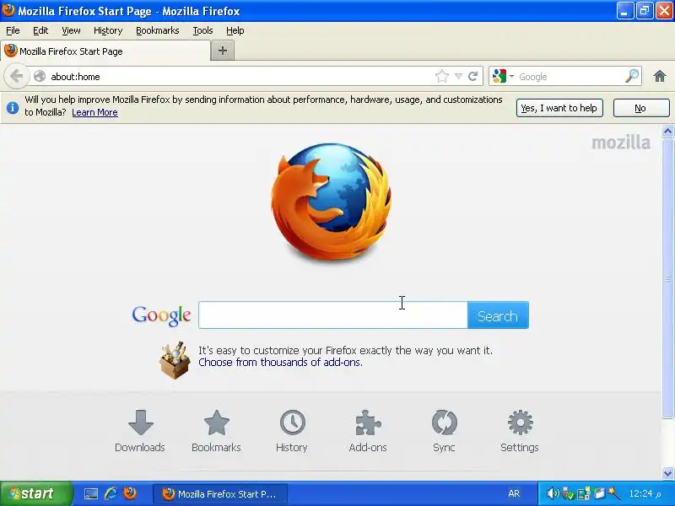Viewport: 675px width, 506px height.
Task: Follow the Choose from thousands of add-ons link
Action: pos(280,363)
